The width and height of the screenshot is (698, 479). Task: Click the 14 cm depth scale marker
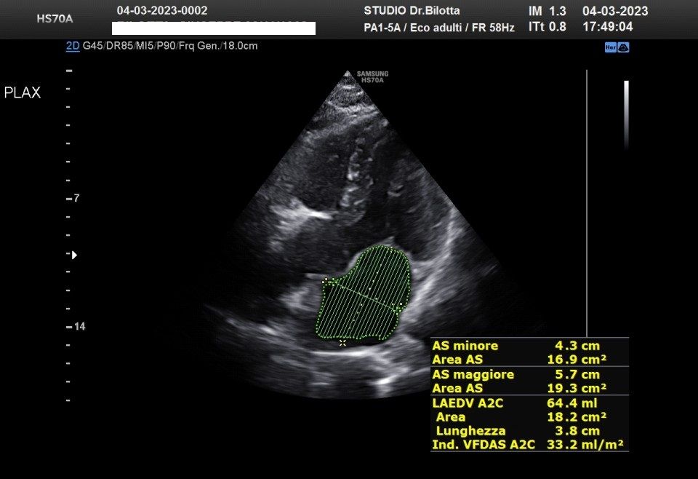(79, 326)
